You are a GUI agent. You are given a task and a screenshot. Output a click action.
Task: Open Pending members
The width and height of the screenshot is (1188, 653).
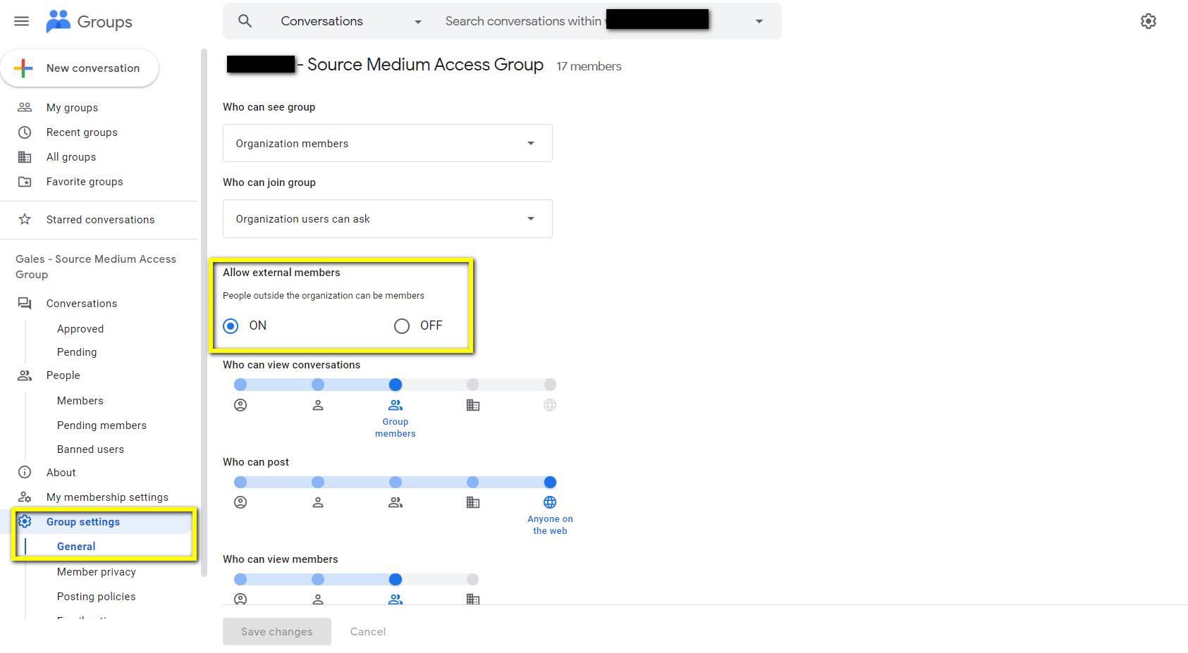click(x=102, y=425)
